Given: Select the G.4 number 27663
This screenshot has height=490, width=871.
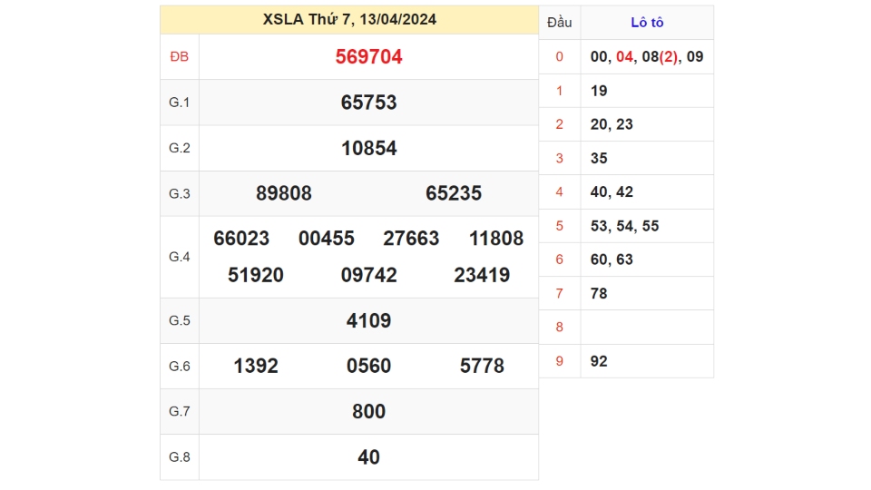Looking at the screenshot, I should [x=411, y=239].
